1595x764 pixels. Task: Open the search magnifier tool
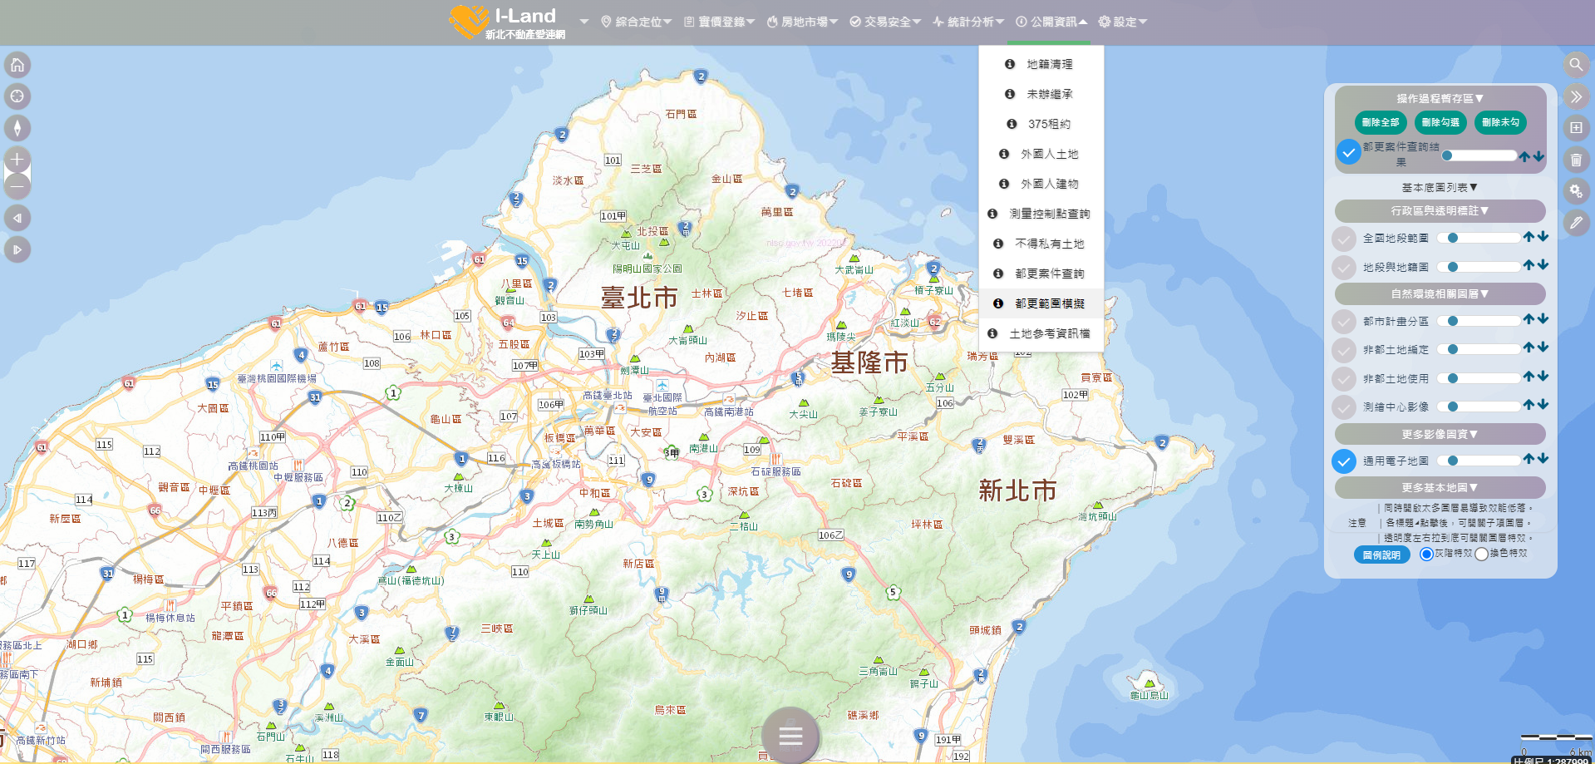(1576, 65)
